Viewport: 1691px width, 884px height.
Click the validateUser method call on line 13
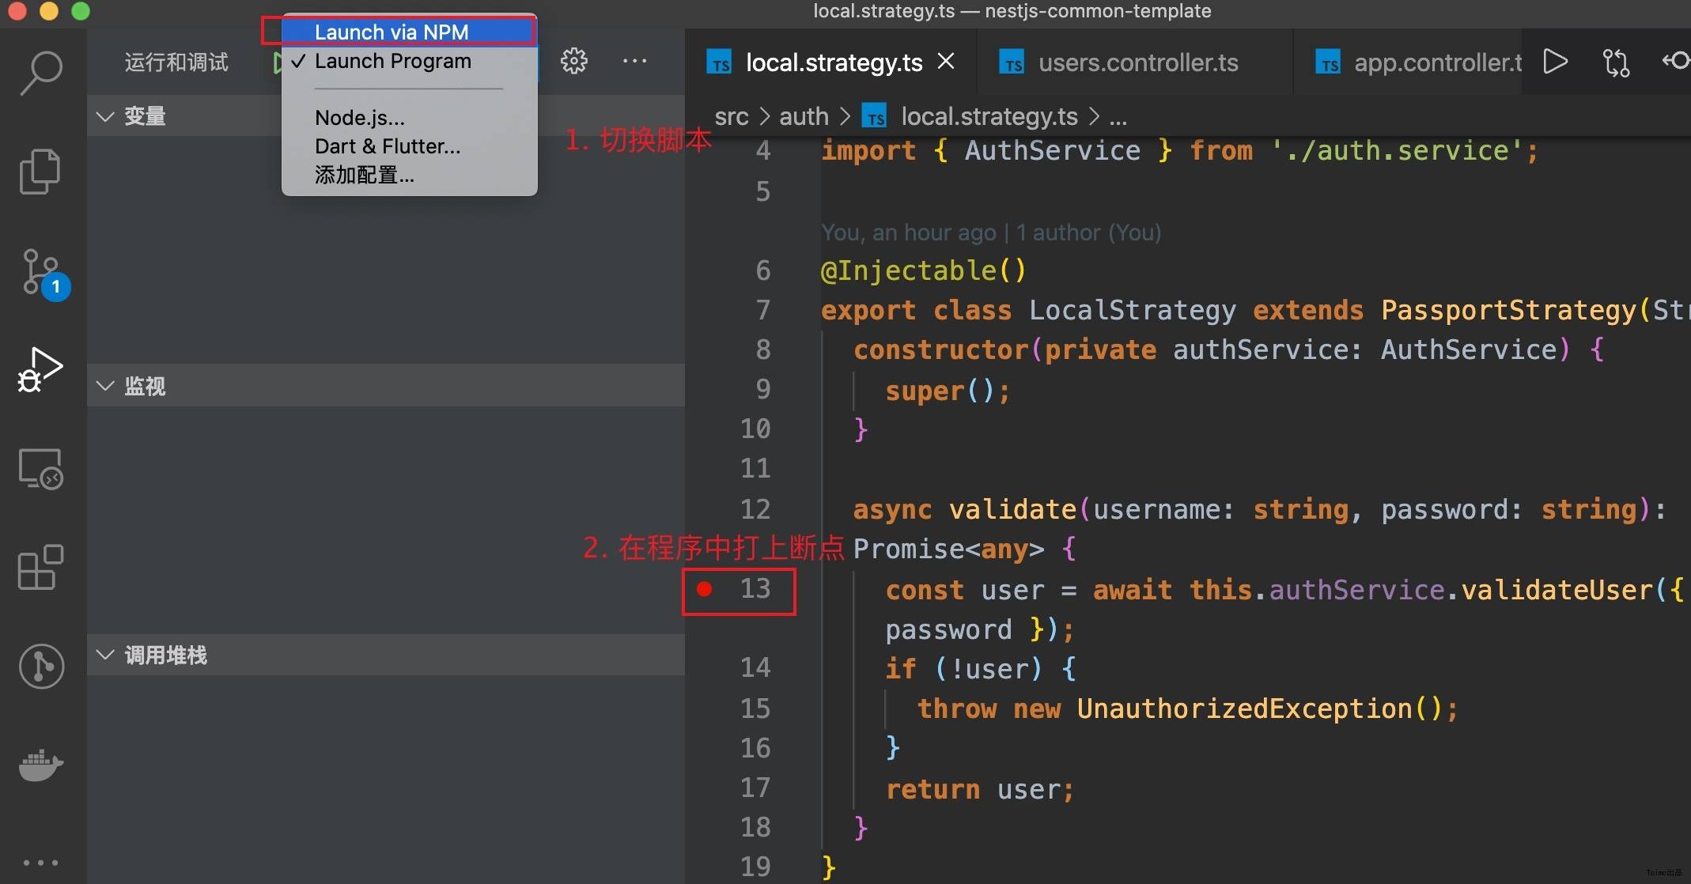[1556, 590]
